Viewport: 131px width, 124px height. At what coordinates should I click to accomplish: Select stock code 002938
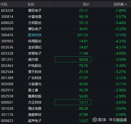click(7, 96)
